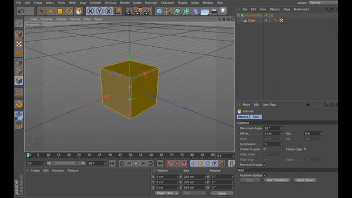The width and height of the screenshot is (352, 198).
Task: Open the Size mode dropdown
Action: click(194, 193)
